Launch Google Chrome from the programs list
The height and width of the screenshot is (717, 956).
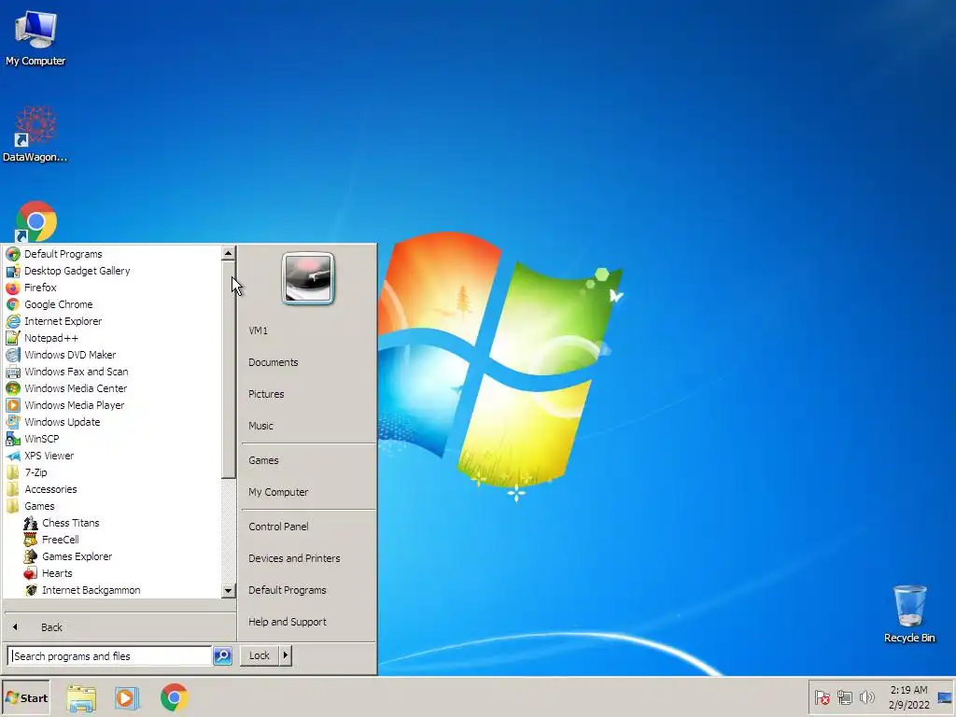(59, 304)
